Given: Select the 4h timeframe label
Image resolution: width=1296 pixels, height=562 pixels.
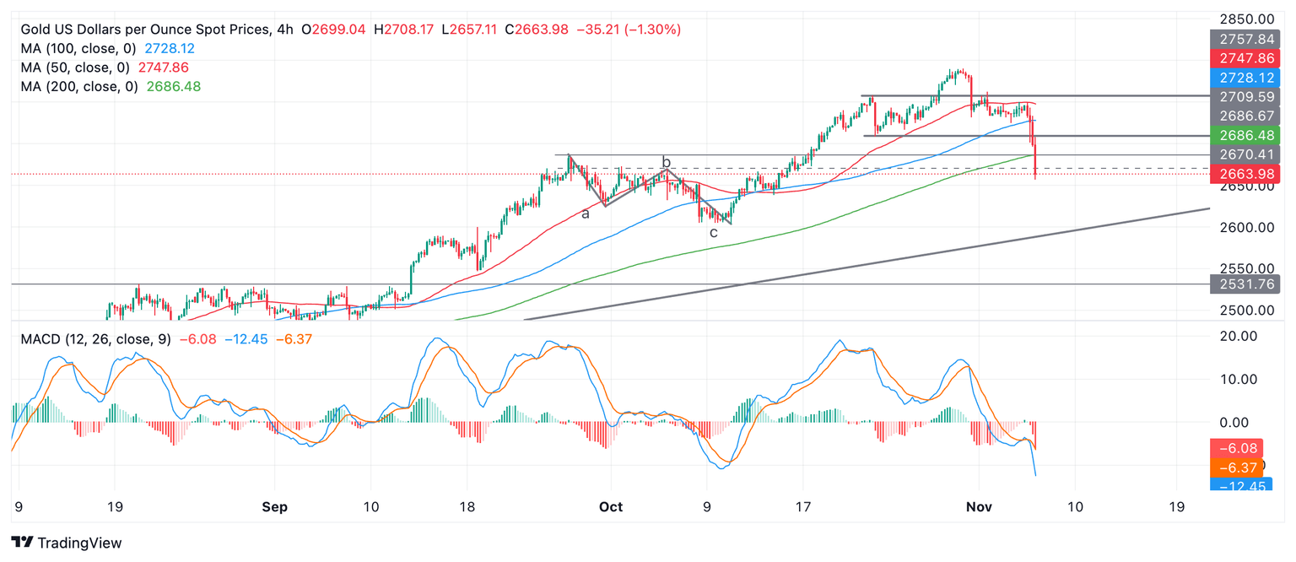Looking at the screenshot, I should (x=285, y=30).
